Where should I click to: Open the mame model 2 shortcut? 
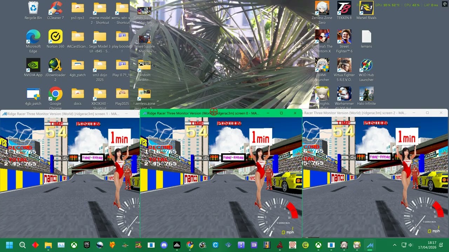[x=100, y=13]
